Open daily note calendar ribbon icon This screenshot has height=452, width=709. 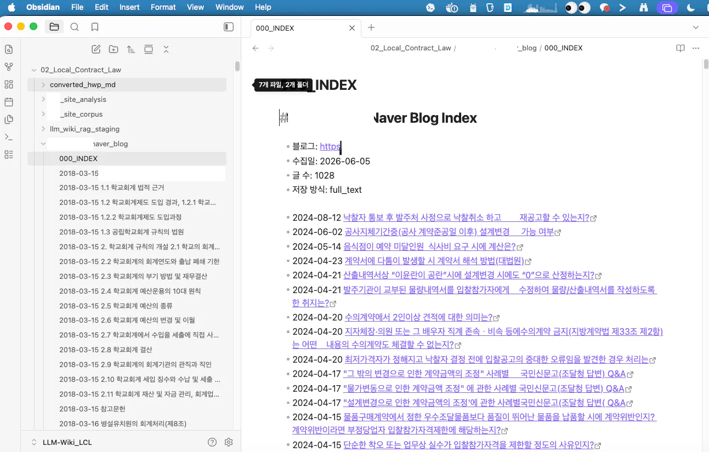pos(9,102)
